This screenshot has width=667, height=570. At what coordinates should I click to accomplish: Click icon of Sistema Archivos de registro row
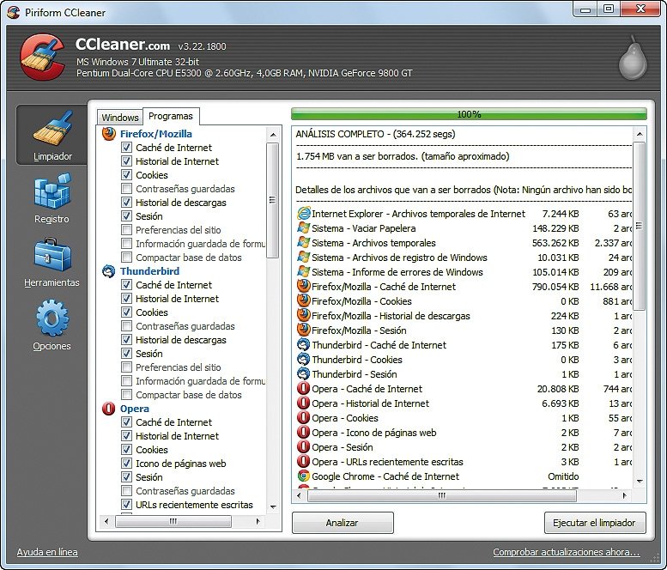tap(304, 258)
